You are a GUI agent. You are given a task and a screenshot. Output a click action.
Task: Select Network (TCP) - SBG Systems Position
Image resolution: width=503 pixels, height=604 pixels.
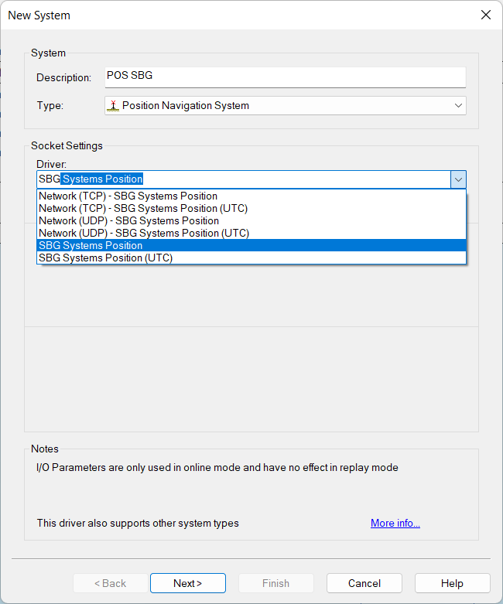coord(128,196)
